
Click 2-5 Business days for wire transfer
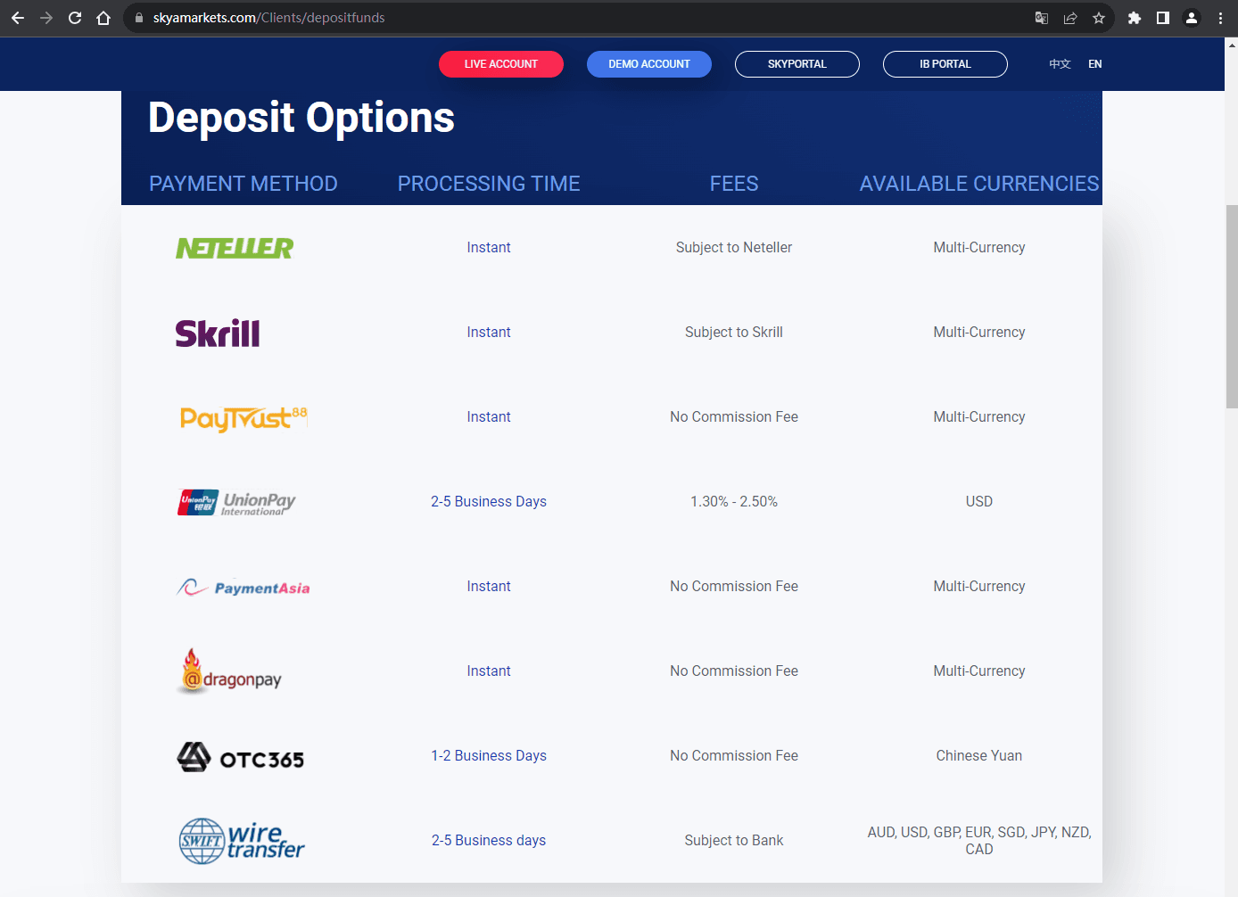tap(489, 841)
